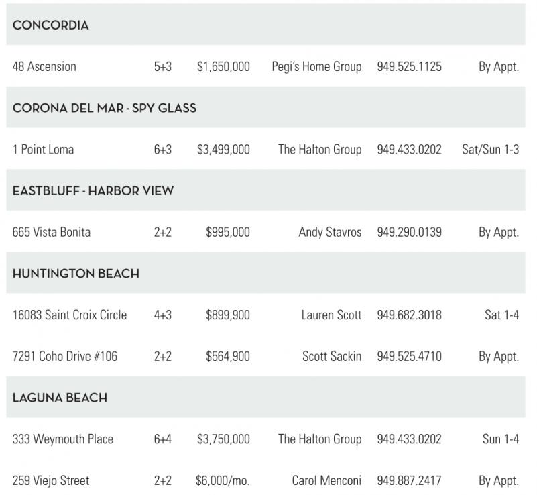Click Pegi's Home Group agent name
Viewport: 537px width, 495px height.
[316, 67]
